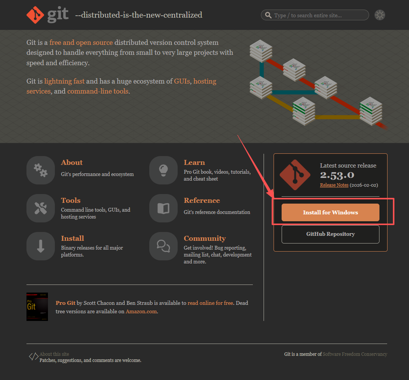Follow the 'read online for free' link

(210, 303)
